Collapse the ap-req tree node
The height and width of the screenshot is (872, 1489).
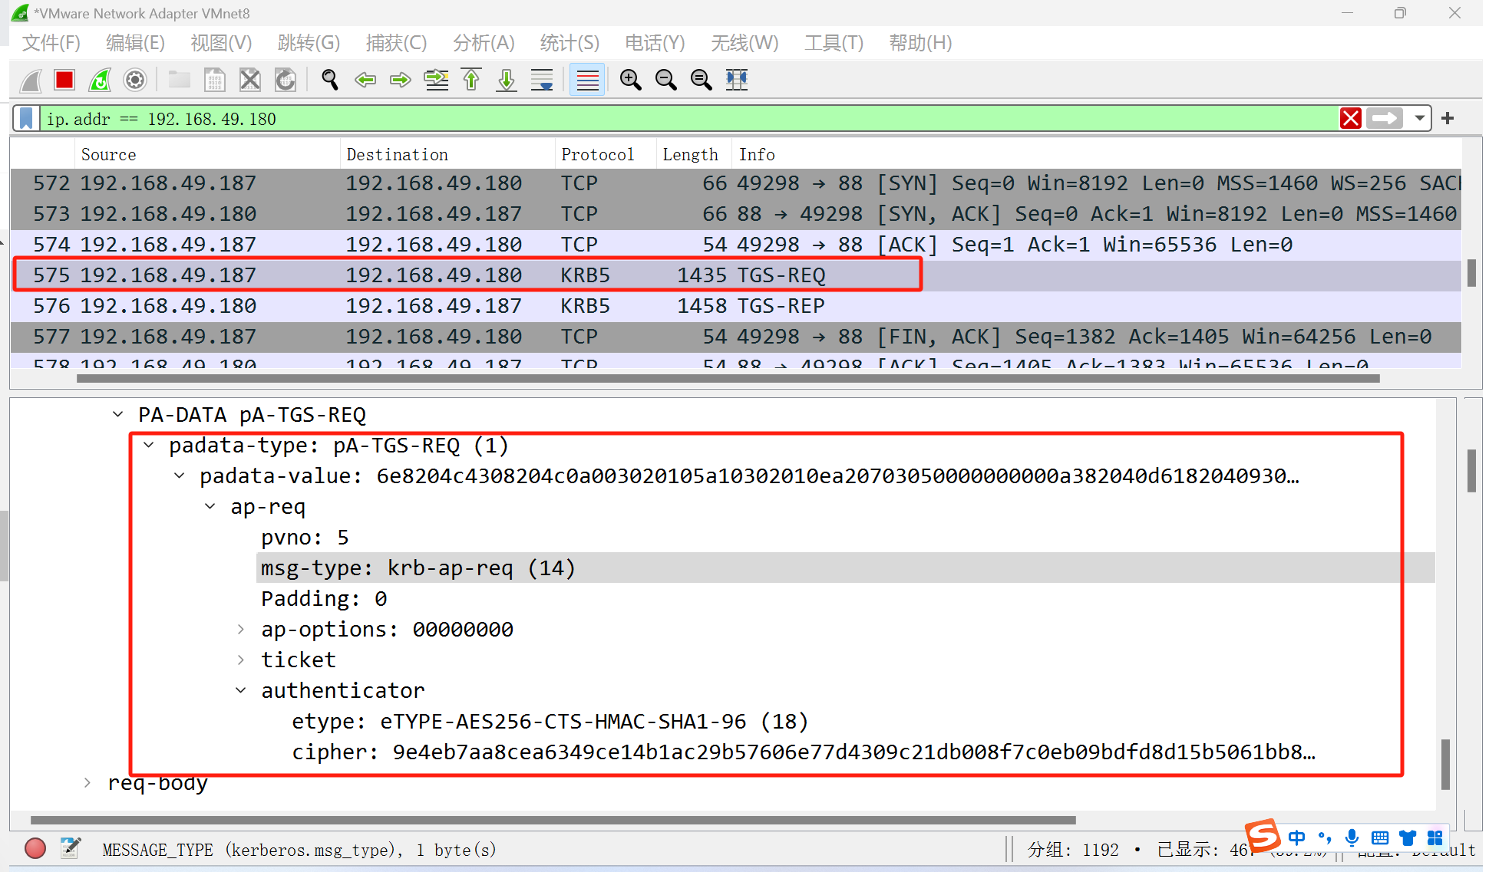pyautogui.click(x=210, y=507)
